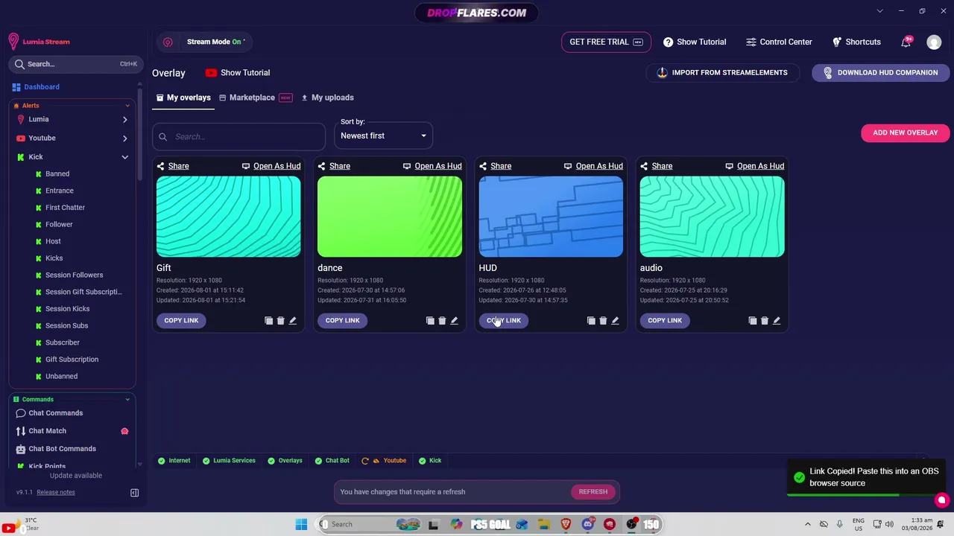Open Brave browser from the taskbar
Screen dimensions: 954x536
(566, 524)
